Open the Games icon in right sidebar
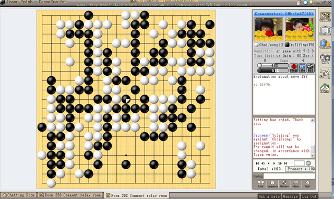 click(325, 17)
